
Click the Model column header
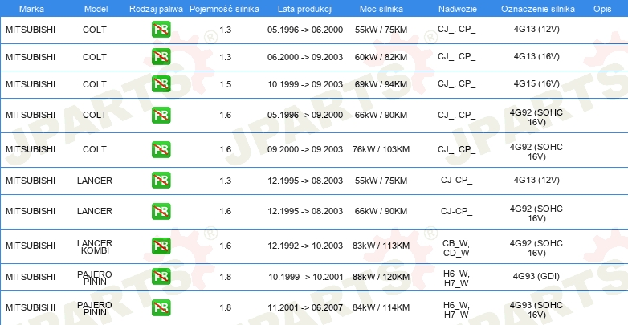click(96, 9)
